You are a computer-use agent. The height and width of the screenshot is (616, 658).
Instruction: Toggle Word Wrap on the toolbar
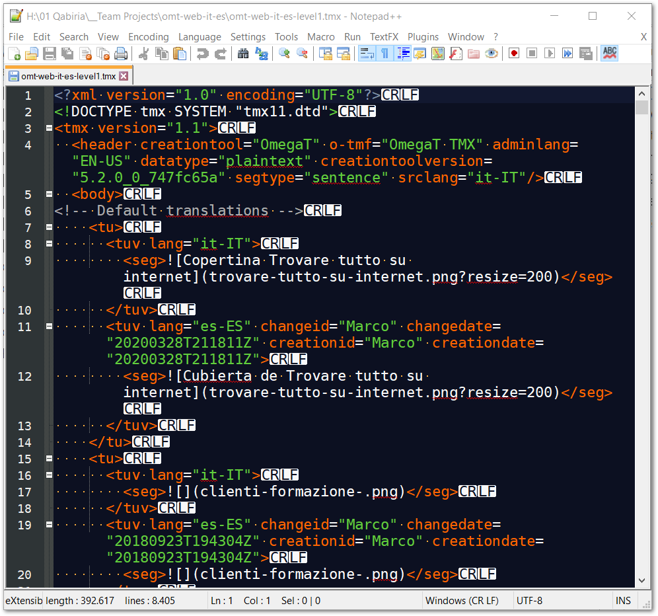point(367,54)
